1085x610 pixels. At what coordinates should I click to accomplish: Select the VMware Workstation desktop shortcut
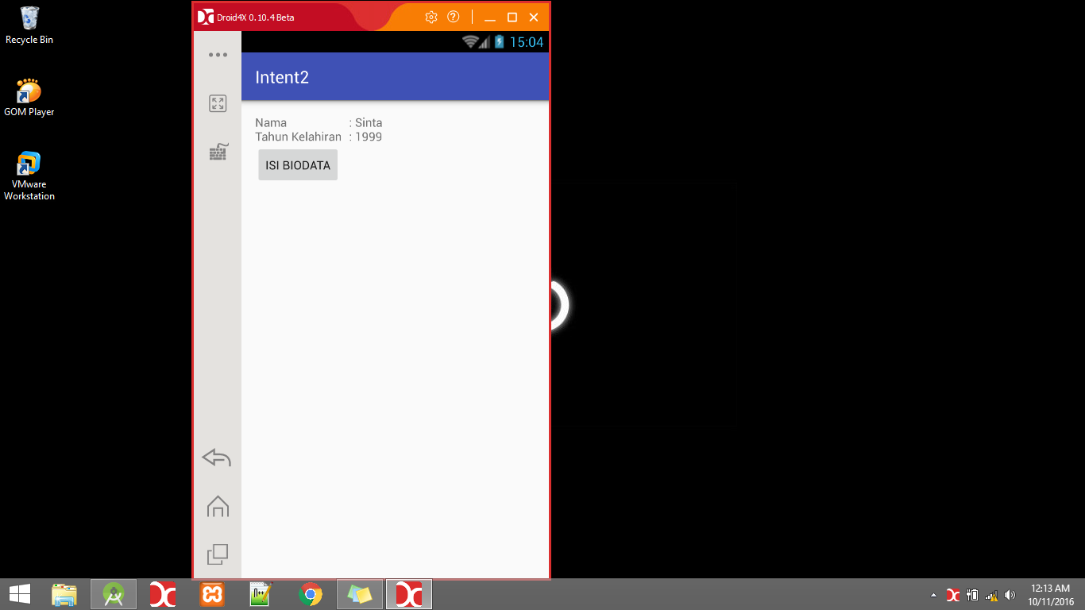click(x=29, y=176)
